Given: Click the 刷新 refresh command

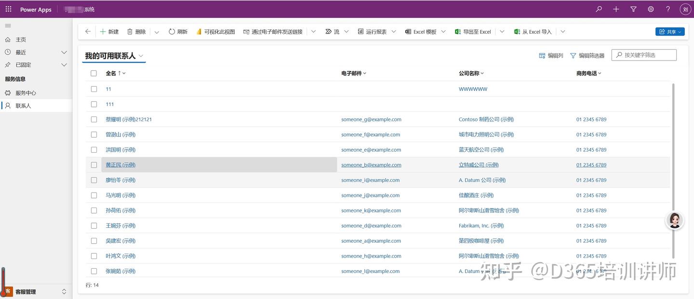Looking at the screenshot, I should click(178, 32).
